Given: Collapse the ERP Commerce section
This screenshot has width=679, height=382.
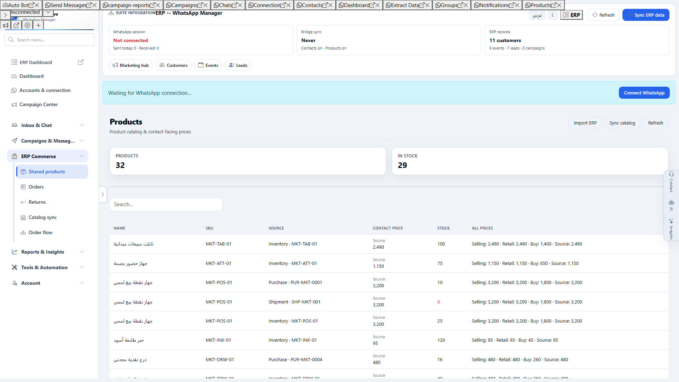Looking at the screenshot, I should (x=48, y=156).
